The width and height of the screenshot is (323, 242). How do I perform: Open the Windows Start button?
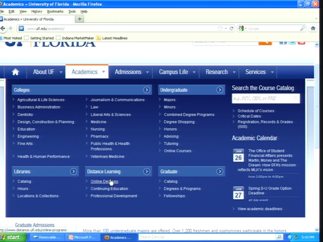(13, 237)
